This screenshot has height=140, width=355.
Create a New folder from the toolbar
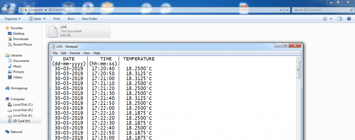pyautogui.click(x=90, y=19)
